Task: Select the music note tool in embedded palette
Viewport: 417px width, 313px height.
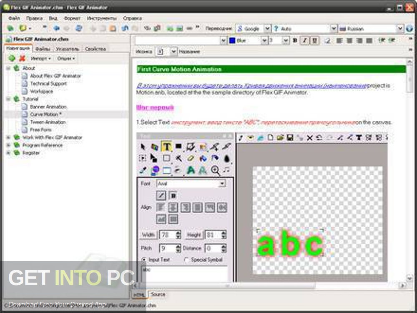Action: 226,170
